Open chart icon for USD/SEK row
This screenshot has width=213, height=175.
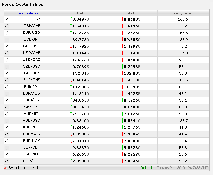tap(7, 161)
